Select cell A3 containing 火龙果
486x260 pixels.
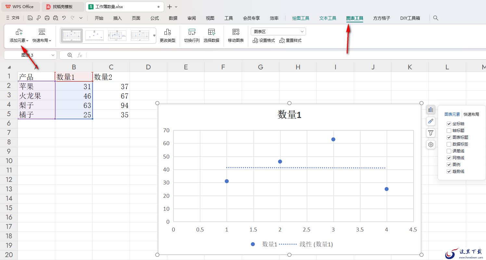36,96
